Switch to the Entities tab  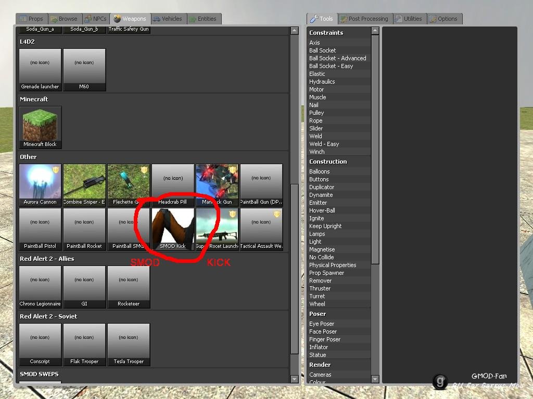pyautogui.click(x=203, y=19)
